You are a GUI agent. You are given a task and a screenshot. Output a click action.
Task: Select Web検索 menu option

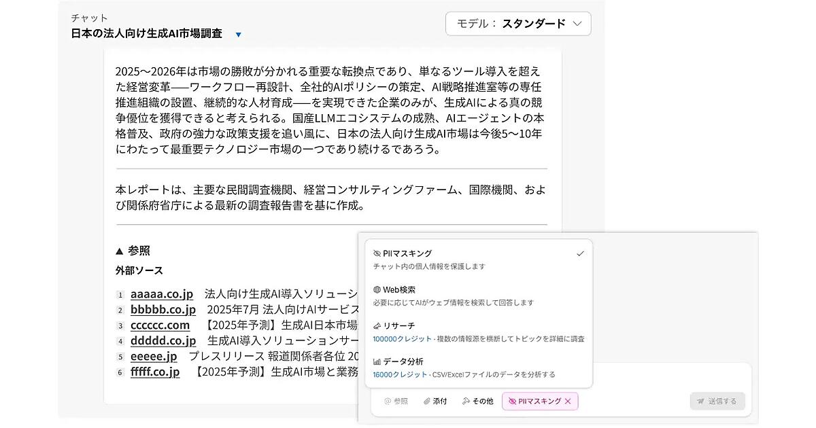(478, 296)
